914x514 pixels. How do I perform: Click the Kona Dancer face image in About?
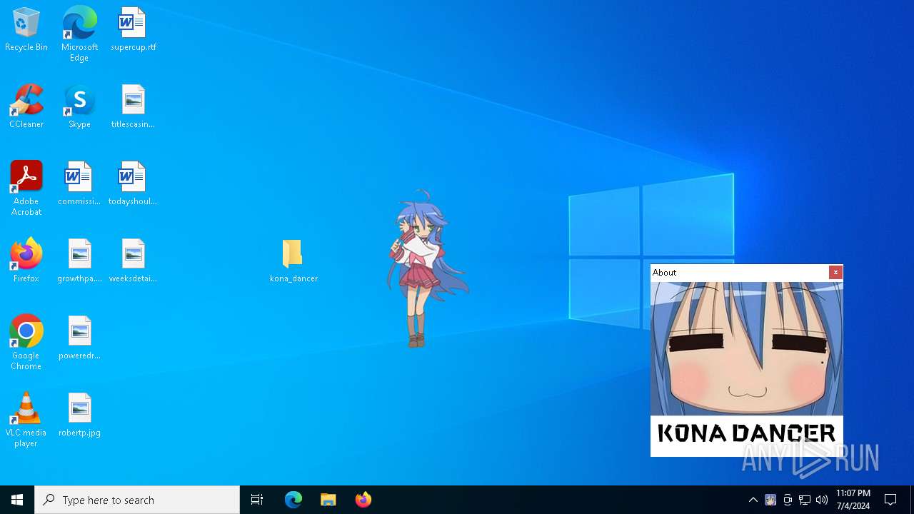tap(747, 348)
